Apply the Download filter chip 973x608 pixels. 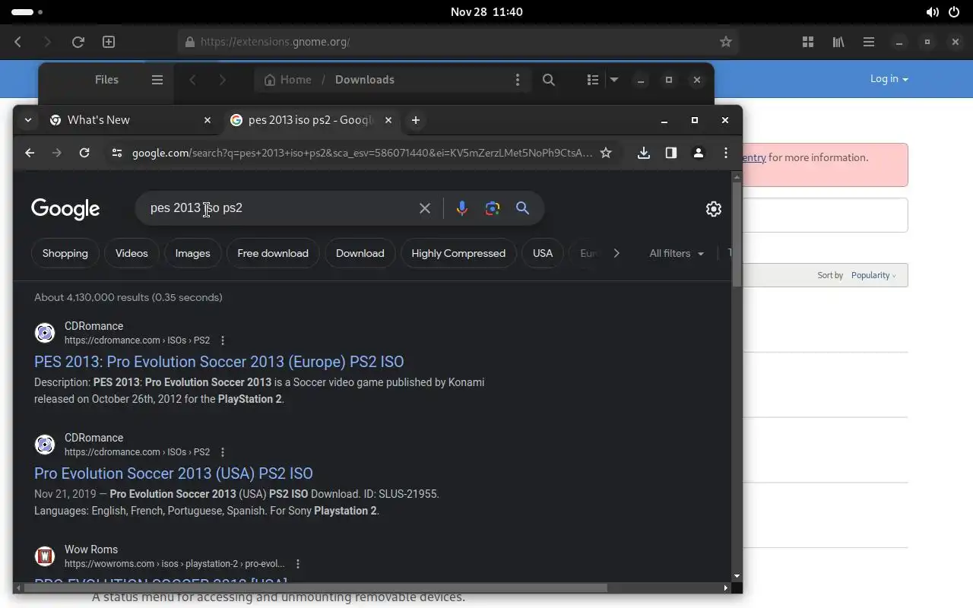click(360, 253)
